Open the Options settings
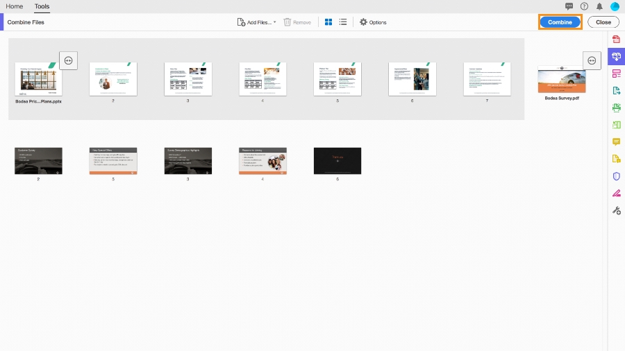625x351 pixels. 373,22
